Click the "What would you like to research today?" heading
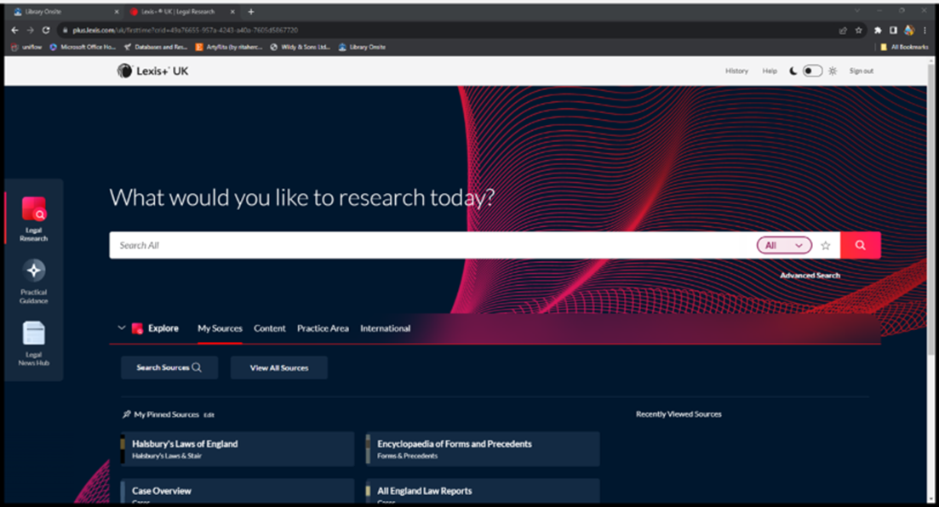 pos(302,197)
